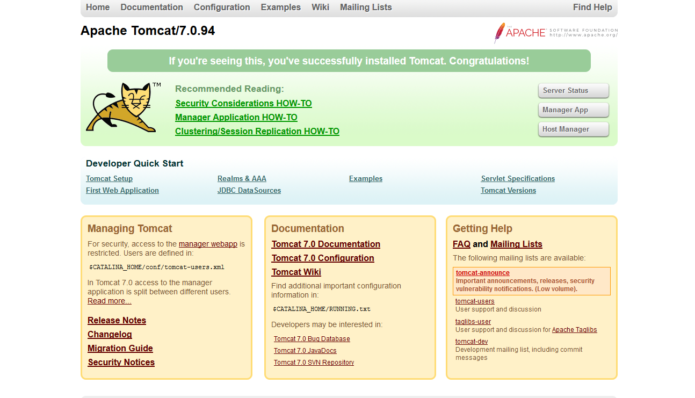
Task: Open the Wiki navigation item
Action: [320, 8]
